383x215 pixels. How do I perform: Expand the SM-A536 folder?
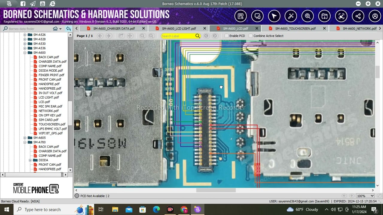click(x=25, y=48)
